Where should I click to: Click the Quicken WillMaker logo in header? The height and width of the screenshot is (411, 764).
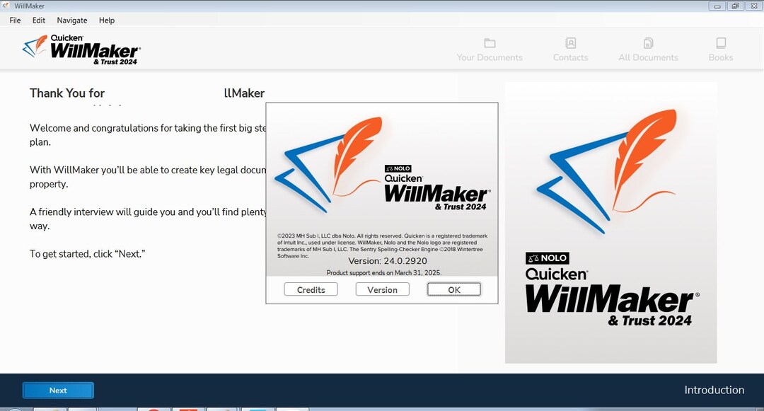81,50
